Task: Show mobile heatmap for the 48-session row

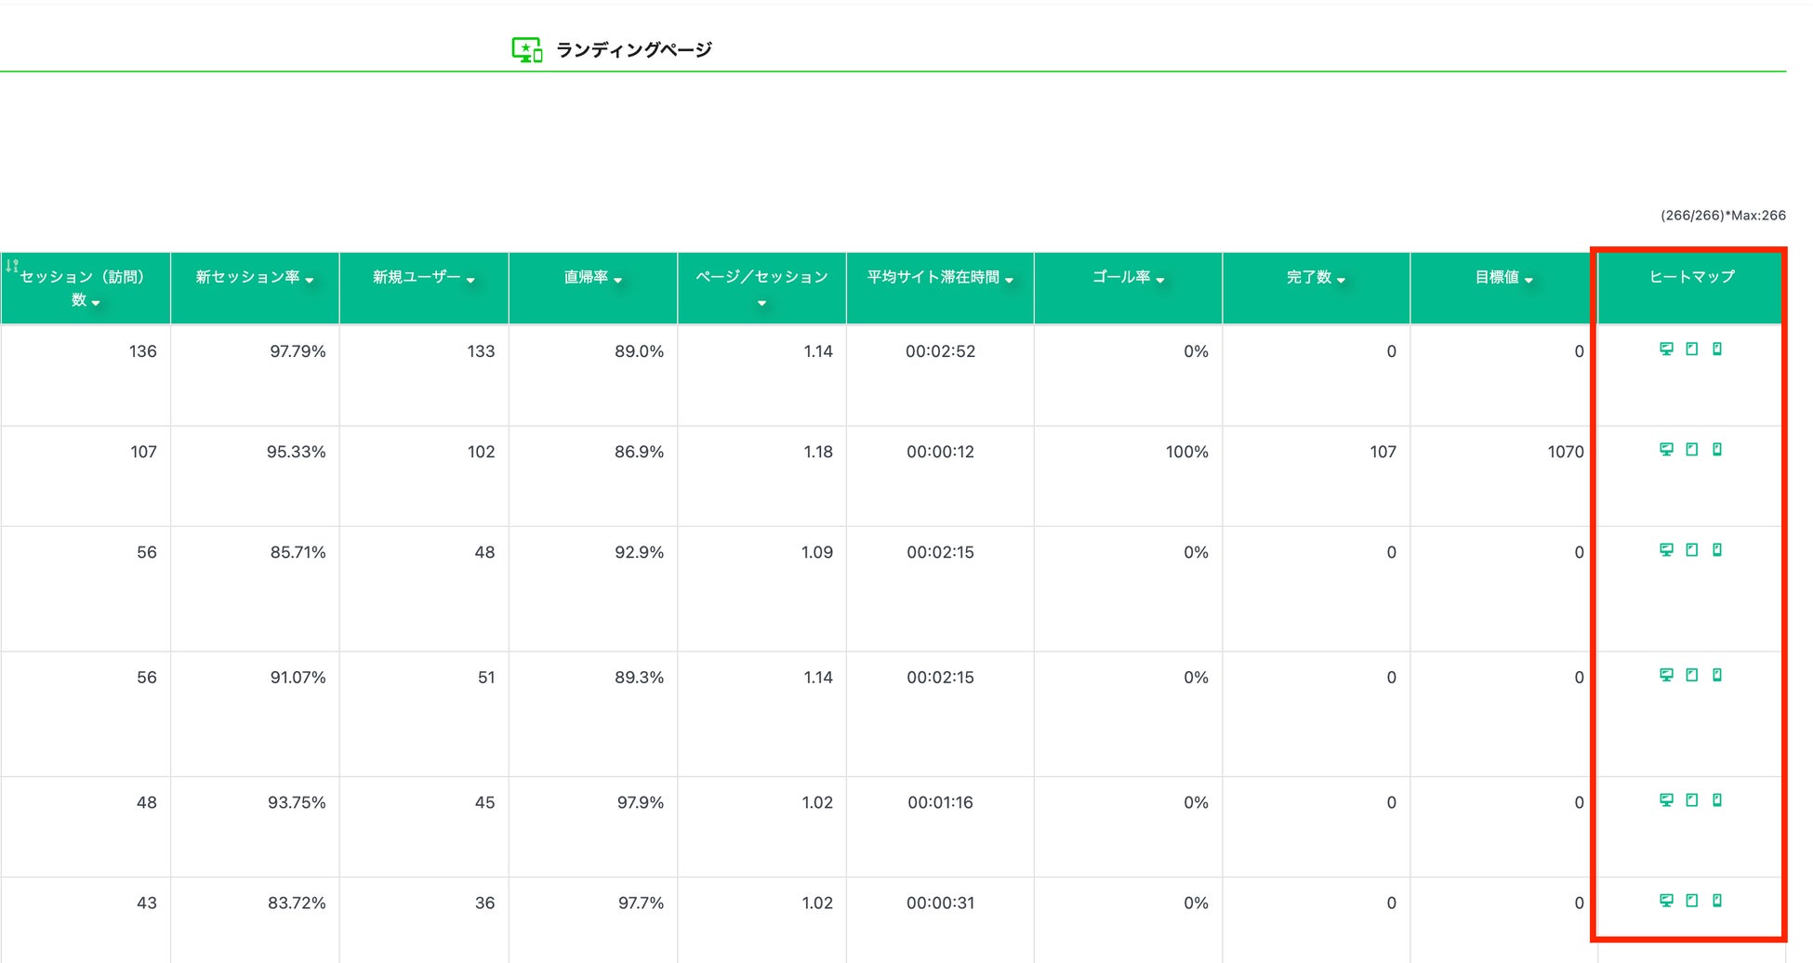Action: (1717, 799)
